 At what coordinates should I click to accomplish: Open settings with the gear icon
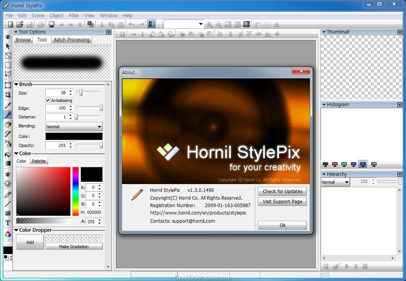90,24
